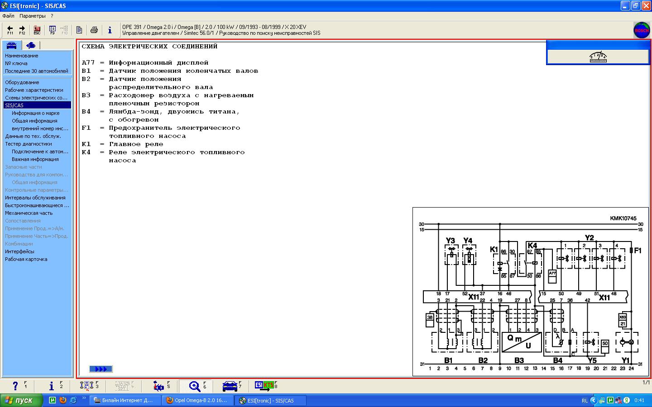The image size is (652, 407).
Task: Click the ESC exit toolbar icon
Action: (37, 30)
